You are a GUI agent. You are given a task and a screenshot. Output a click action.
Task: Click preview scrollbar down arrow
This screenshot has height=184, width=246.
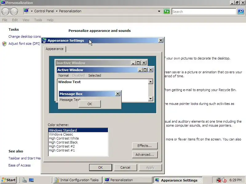150,98
